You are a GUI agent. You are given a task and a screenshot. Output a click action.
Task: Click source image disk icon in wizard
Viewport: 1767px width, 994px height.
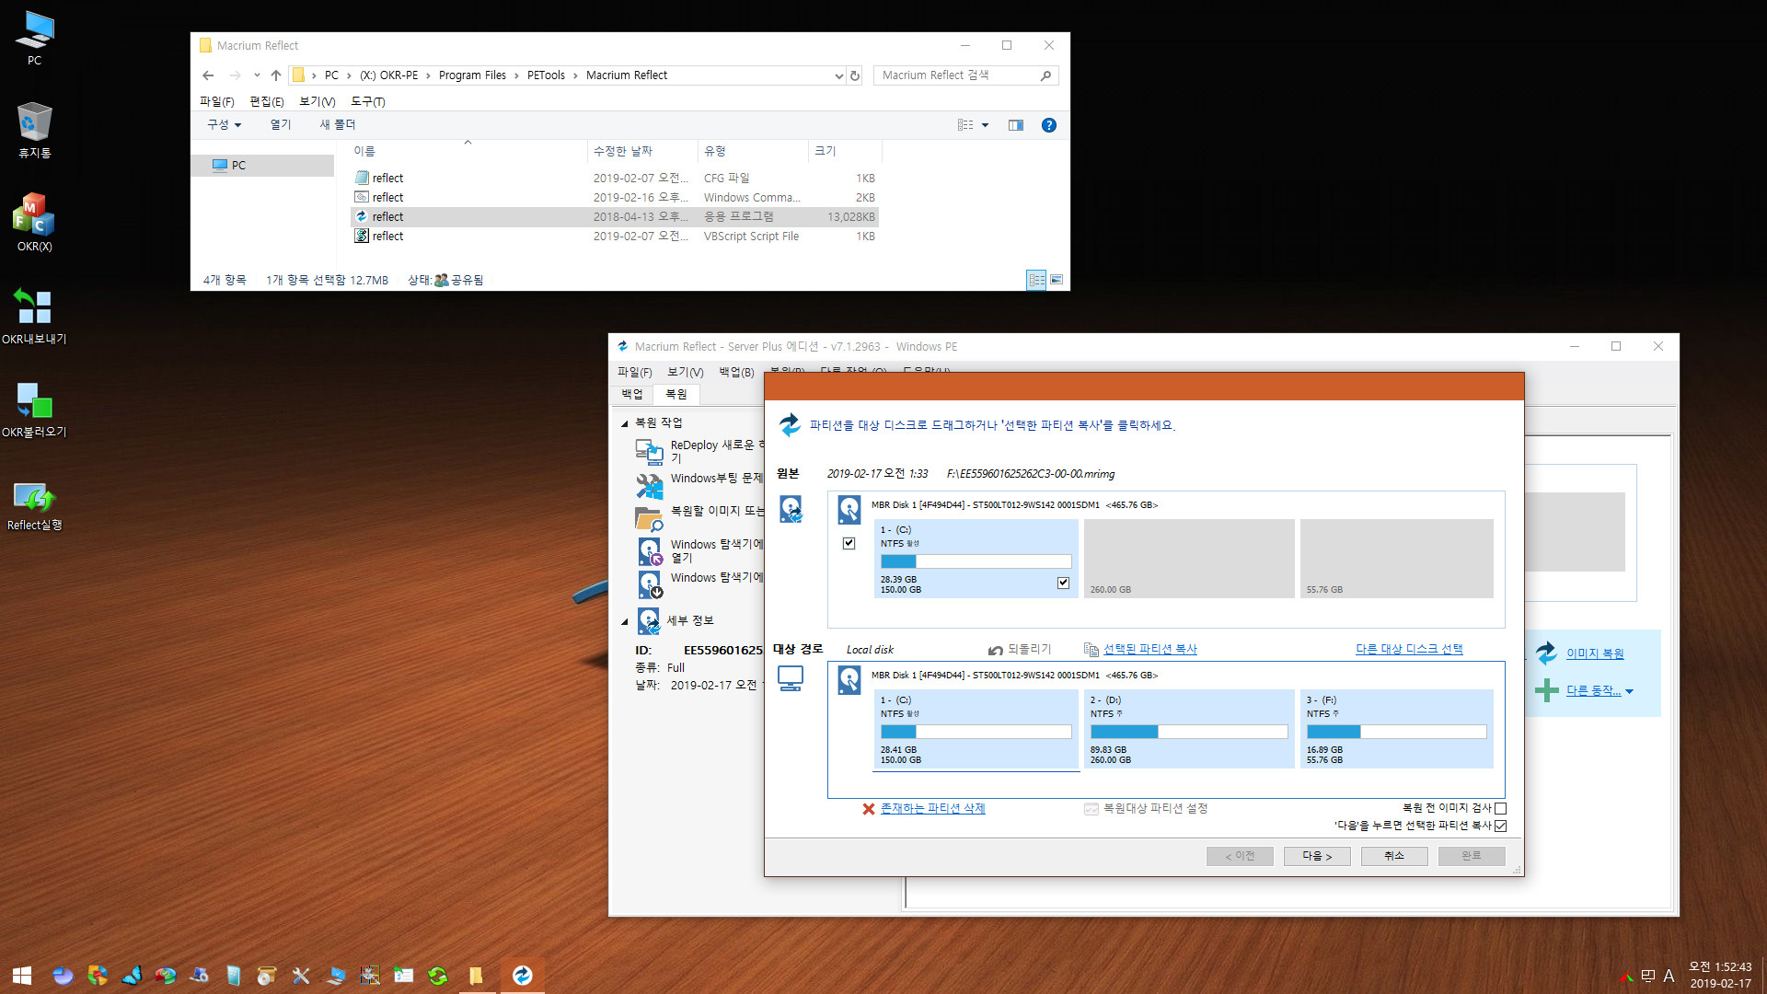click(791, 509)
